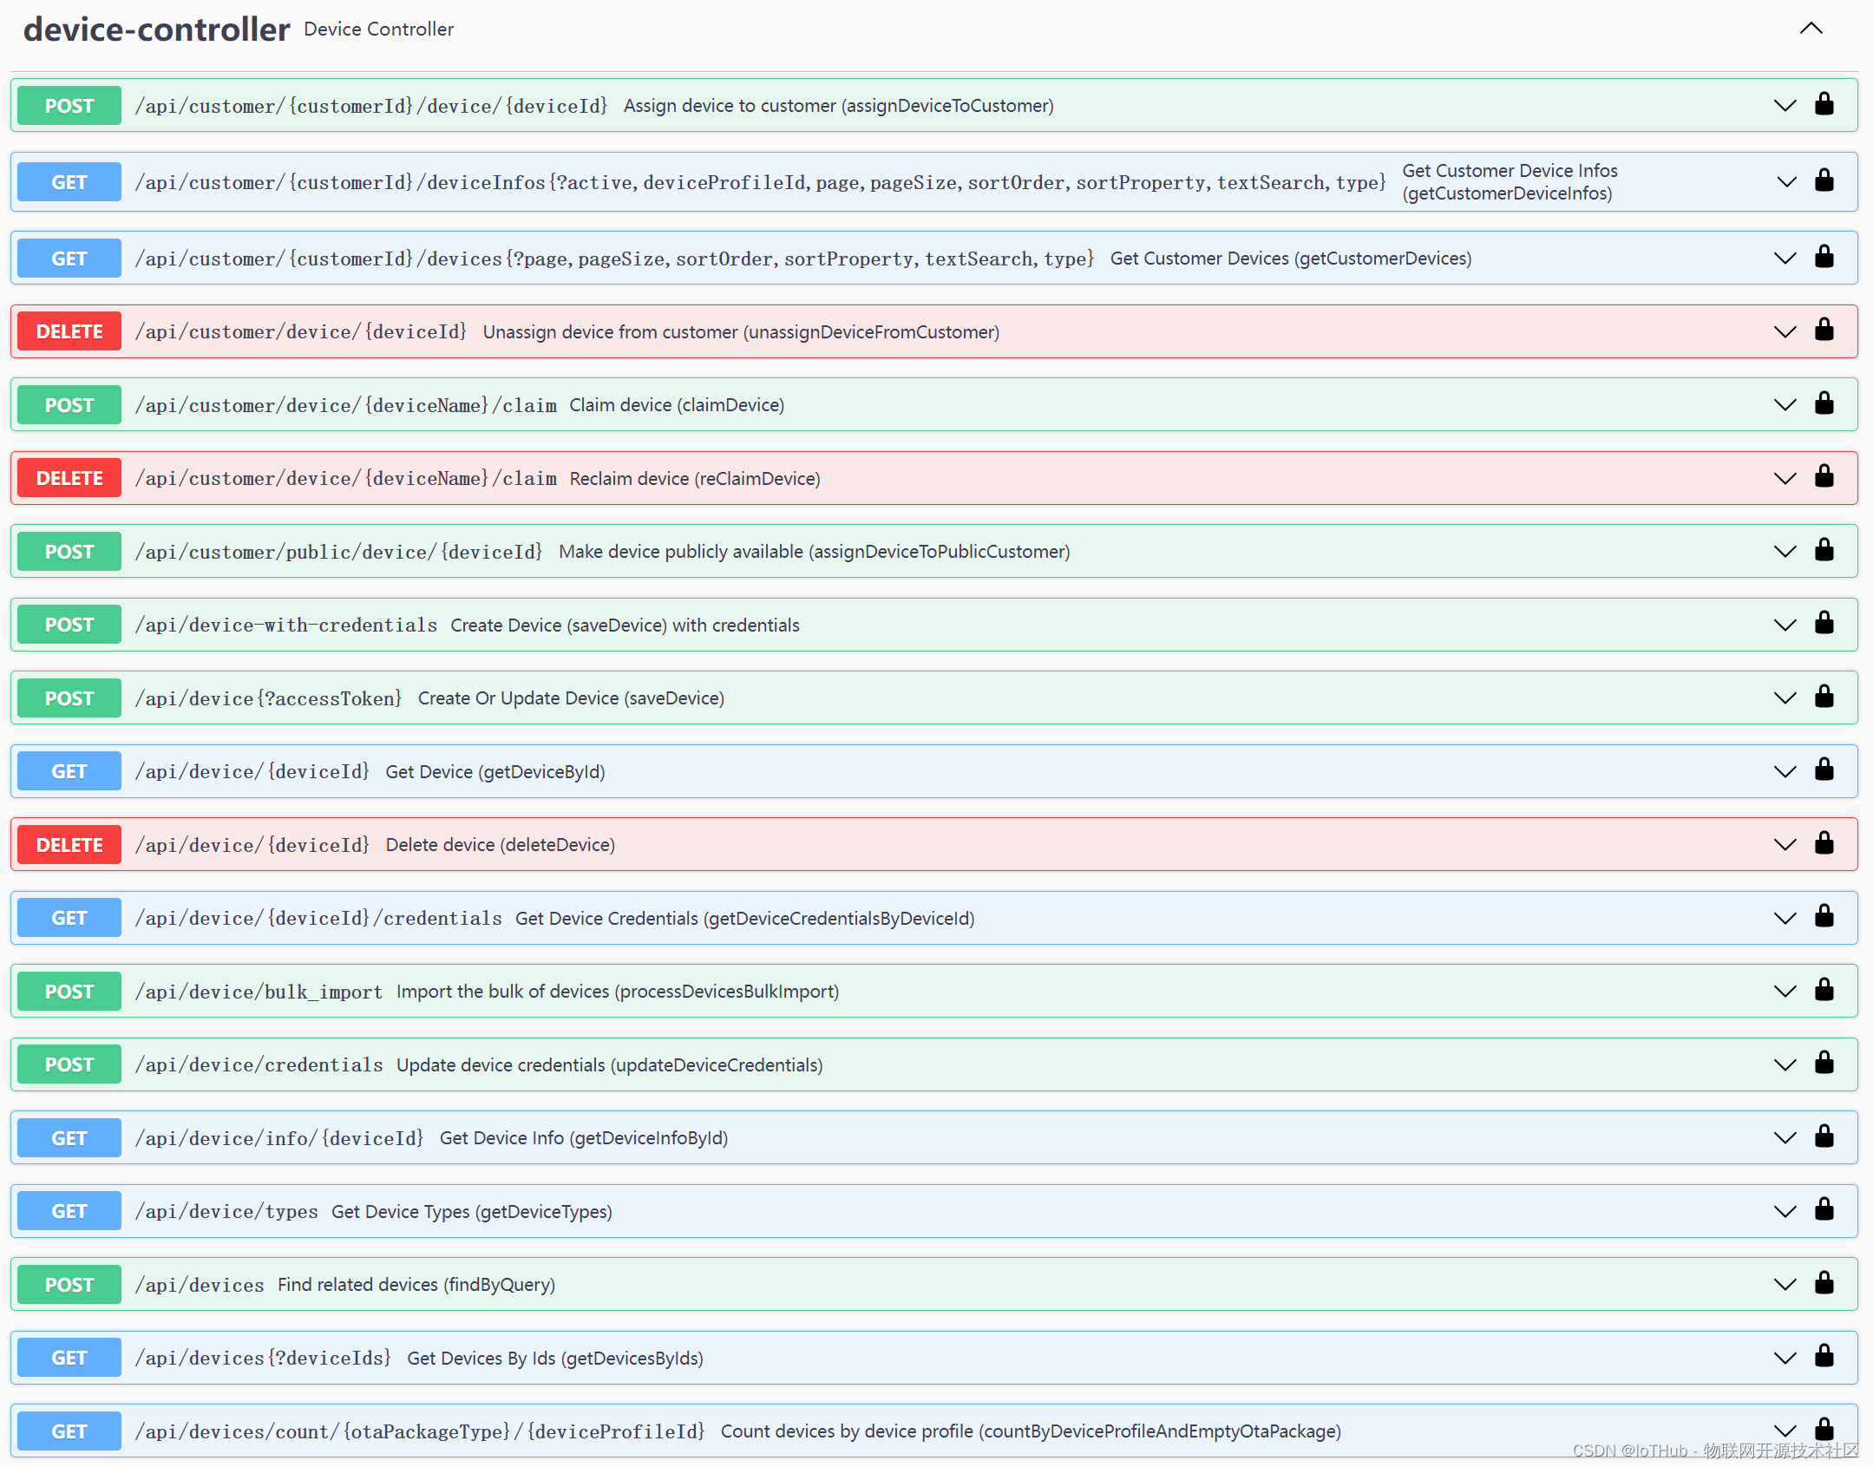
Task: Expand the Reclaim device endpoint chevron
Action: (x=1785, y=479)
